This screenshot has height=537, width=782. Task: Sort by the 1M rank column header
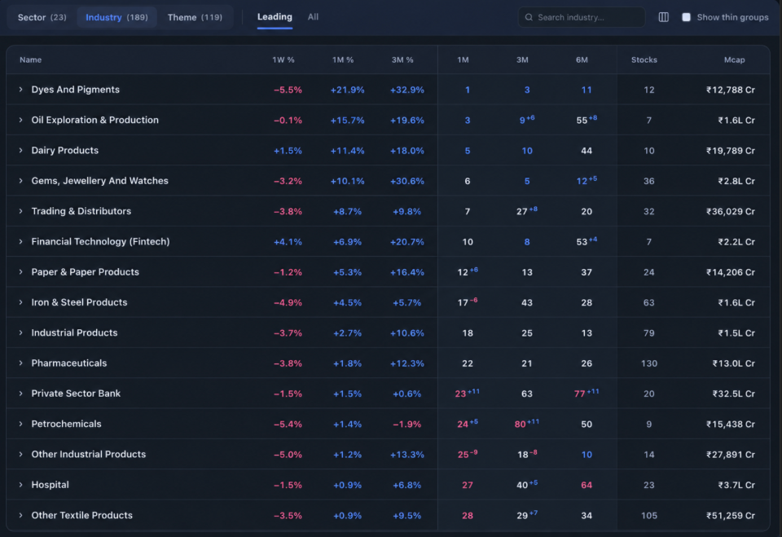point(463,59)
